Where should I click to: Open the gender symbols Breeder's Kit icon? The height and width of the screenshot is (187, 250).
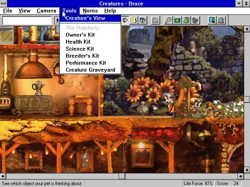(195, 20)
